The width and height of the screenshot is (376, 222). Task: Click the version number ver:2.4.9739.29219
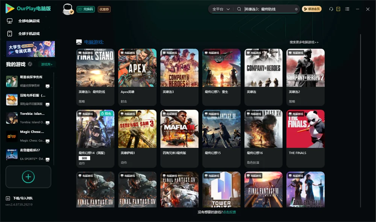[x=19, y=205]
